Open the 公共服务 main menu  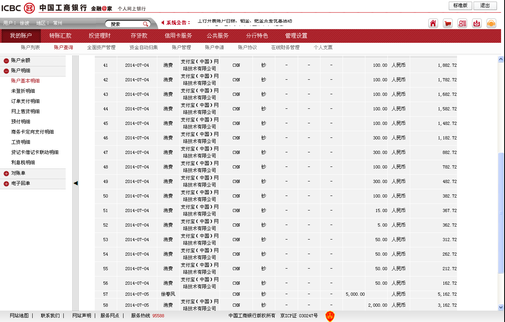point(217,36)
